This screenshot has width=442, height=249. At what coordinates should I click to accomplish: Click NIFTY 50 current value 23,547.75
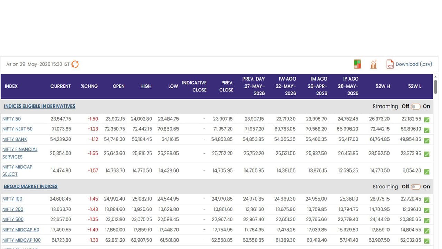[x=61, y=119]
